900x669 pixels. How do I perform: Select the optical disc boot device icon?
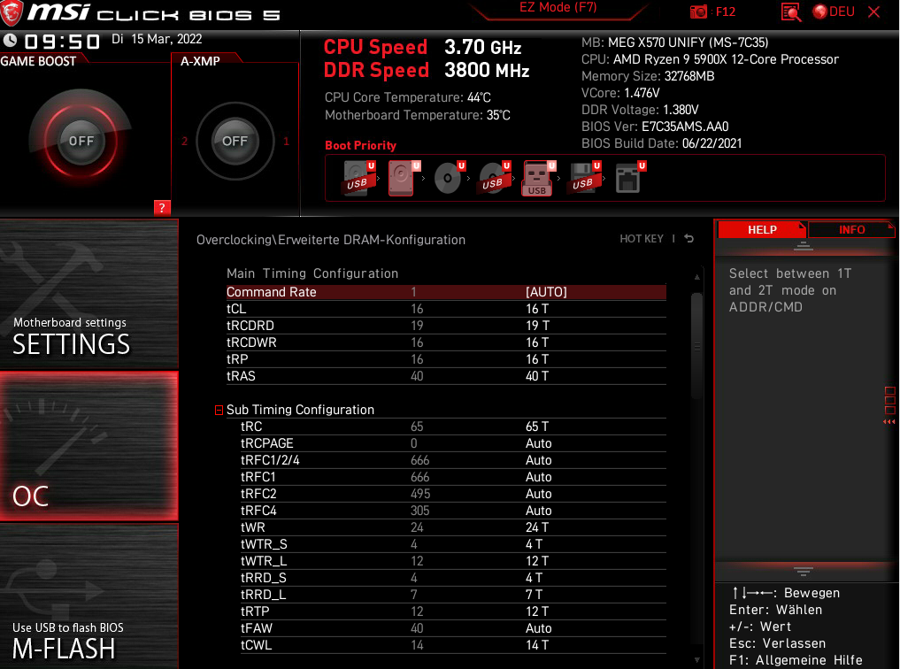coord(449,178)
